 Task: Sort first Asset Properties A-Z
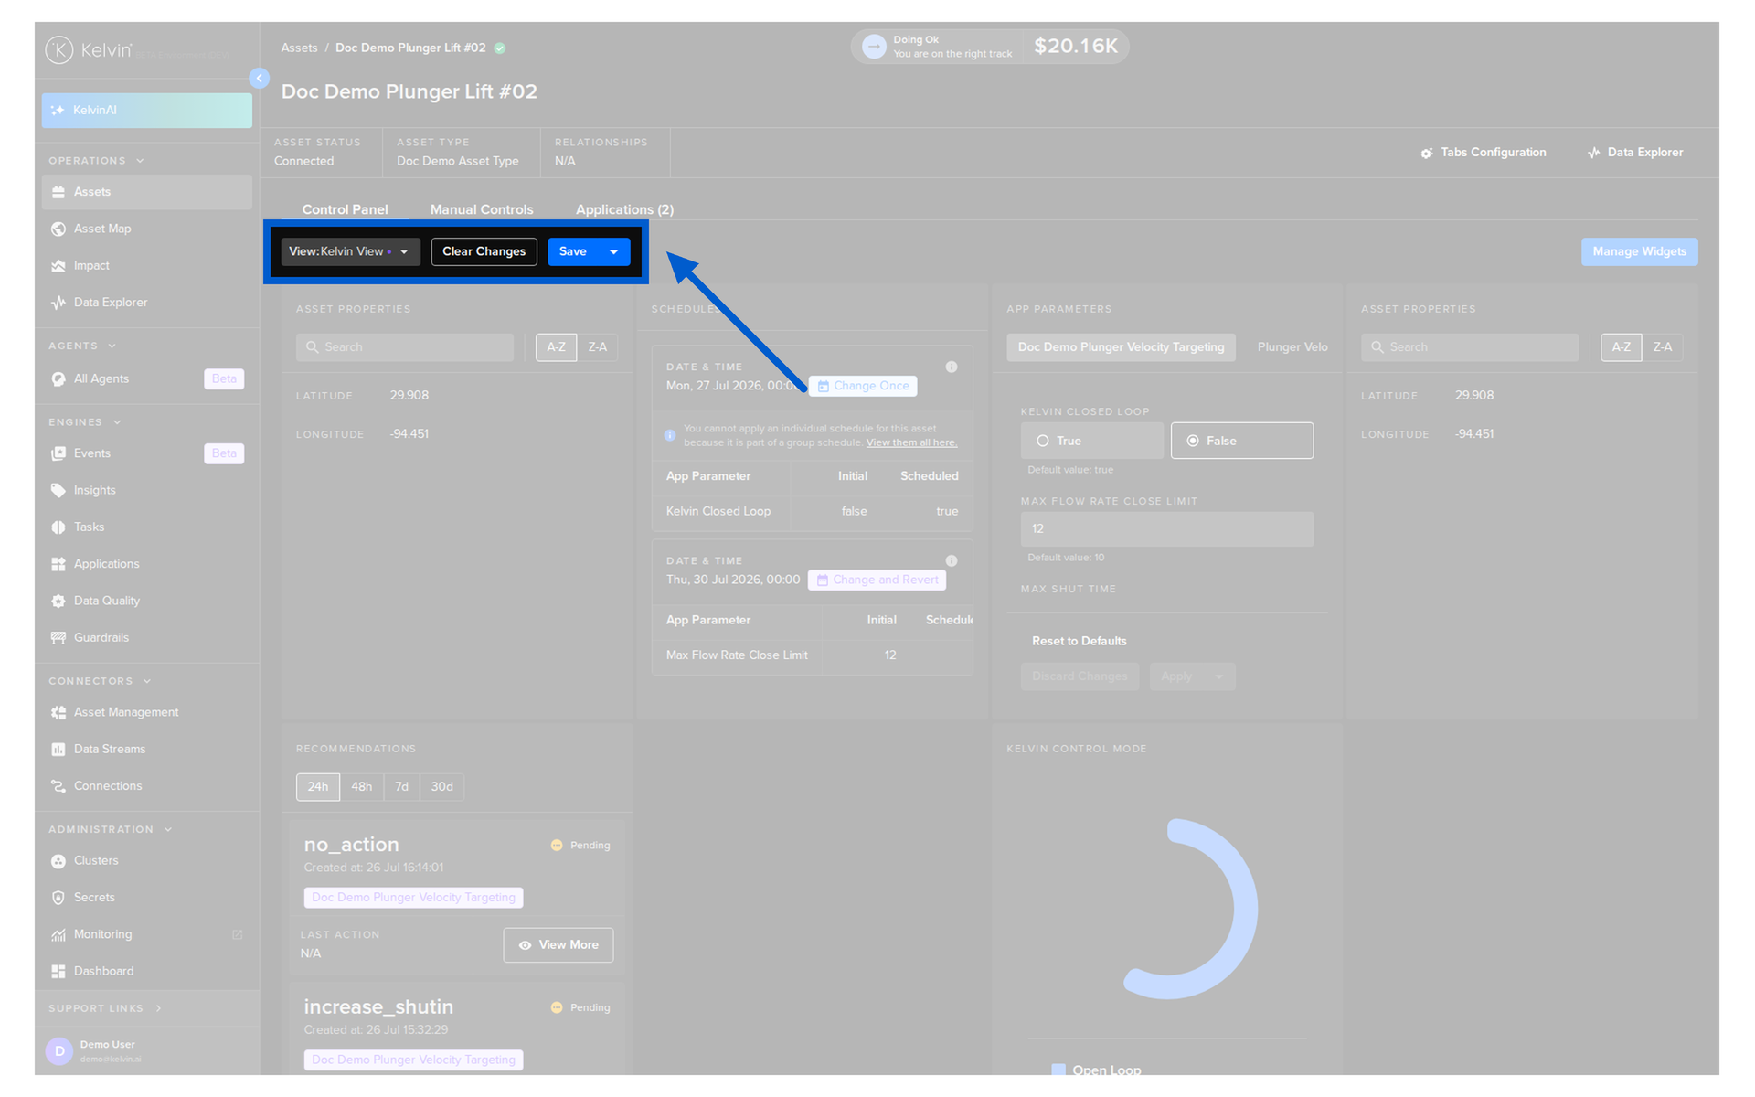pyautogui.click(x=556, y=347)
